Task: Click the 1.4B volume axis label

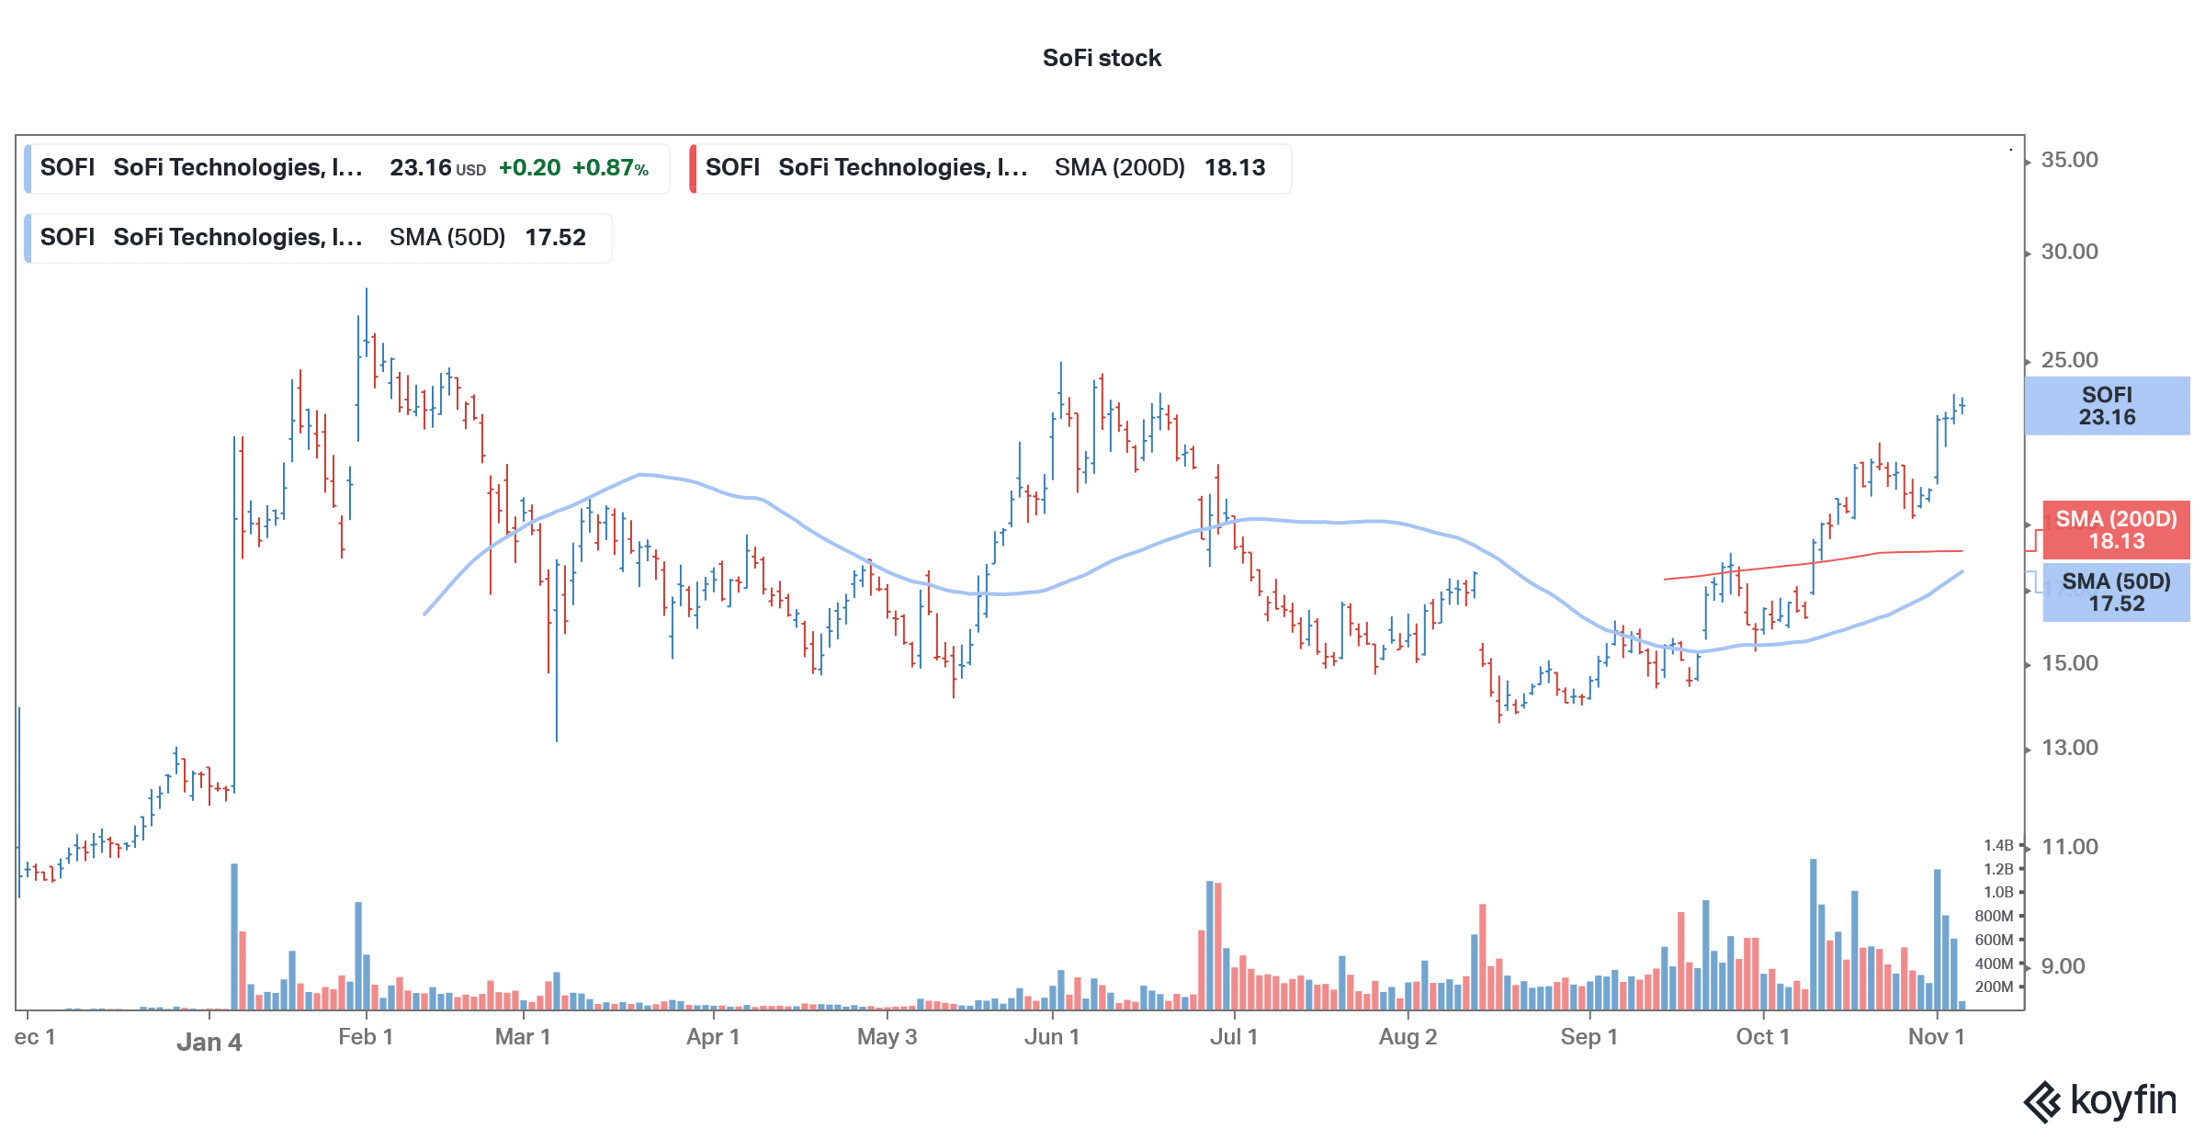Action: [1998, 845]
